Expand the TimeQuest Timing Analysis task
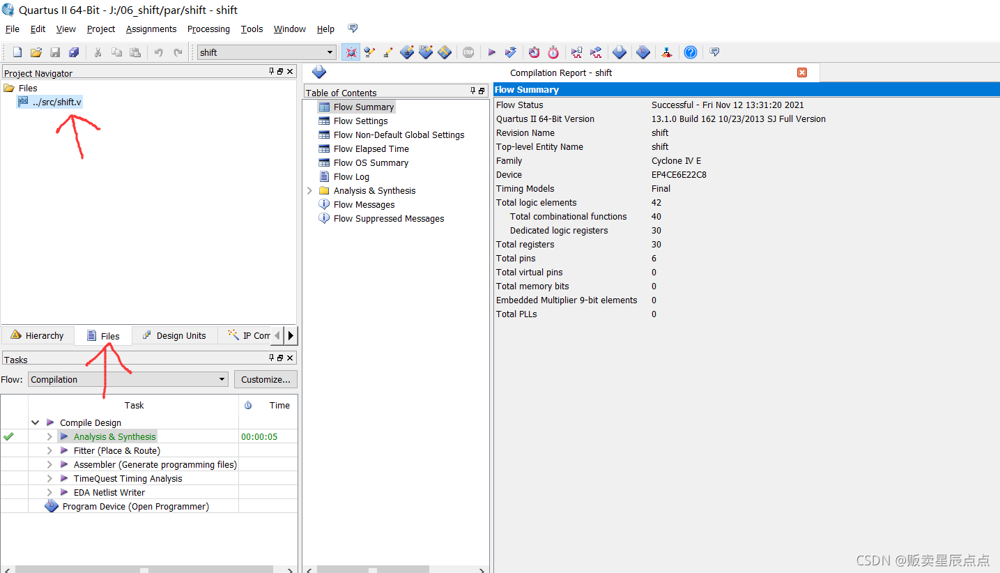This screenshot has height=573, width=1000. [x=49, y=478]
